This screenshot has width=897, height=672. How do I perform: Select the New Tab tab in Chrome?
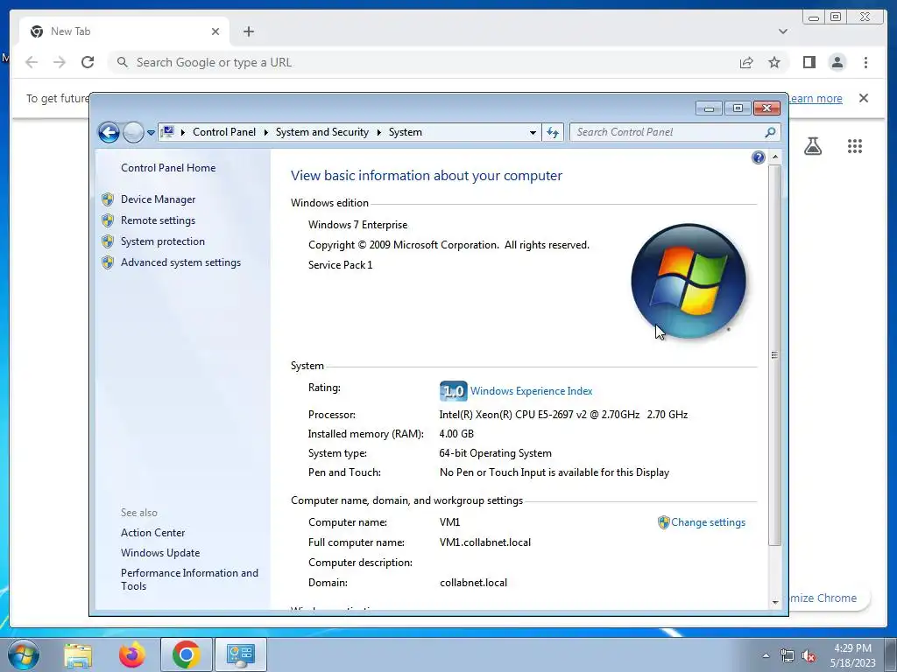pyautogui.click(x=124, y=31)
